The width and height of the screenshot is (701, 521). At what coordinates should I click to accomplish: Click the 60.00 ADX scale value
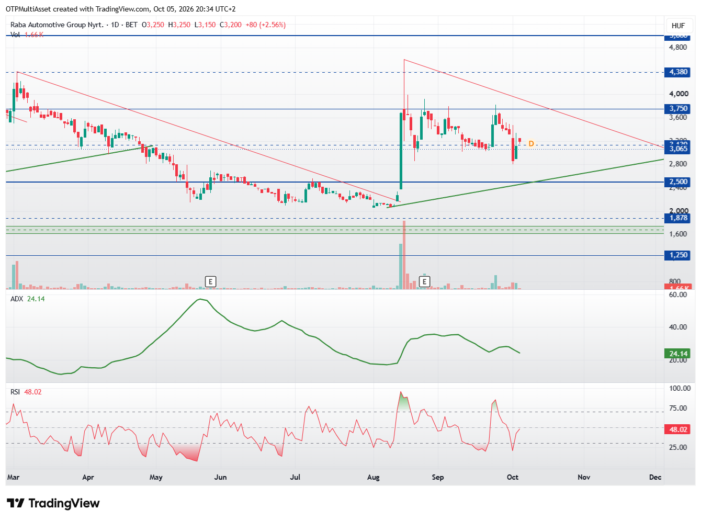678,295
